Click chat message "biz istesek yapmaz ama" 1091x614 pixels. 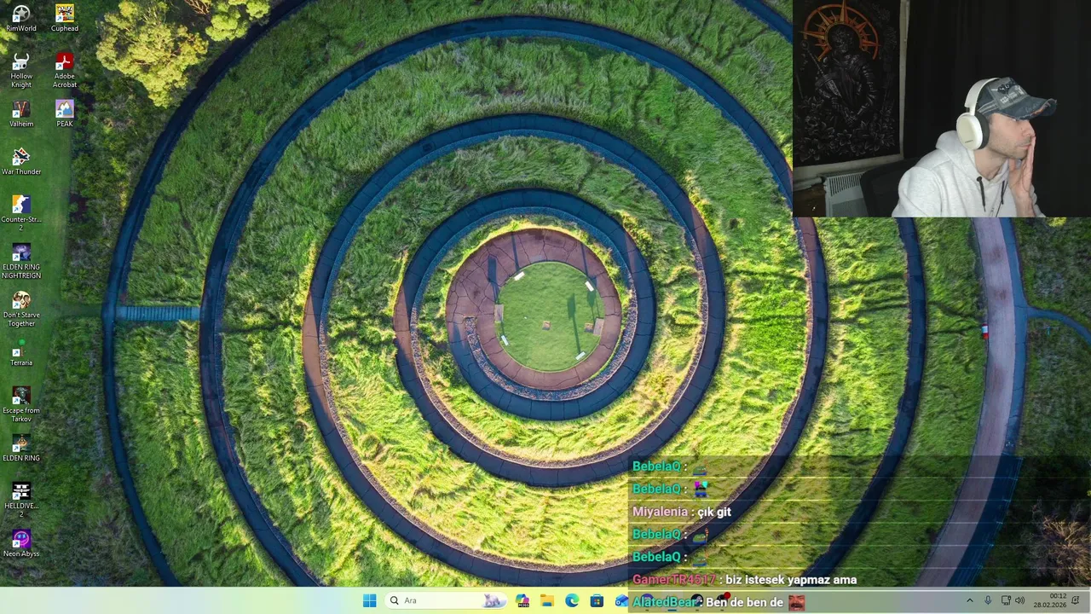click(791, 580)
